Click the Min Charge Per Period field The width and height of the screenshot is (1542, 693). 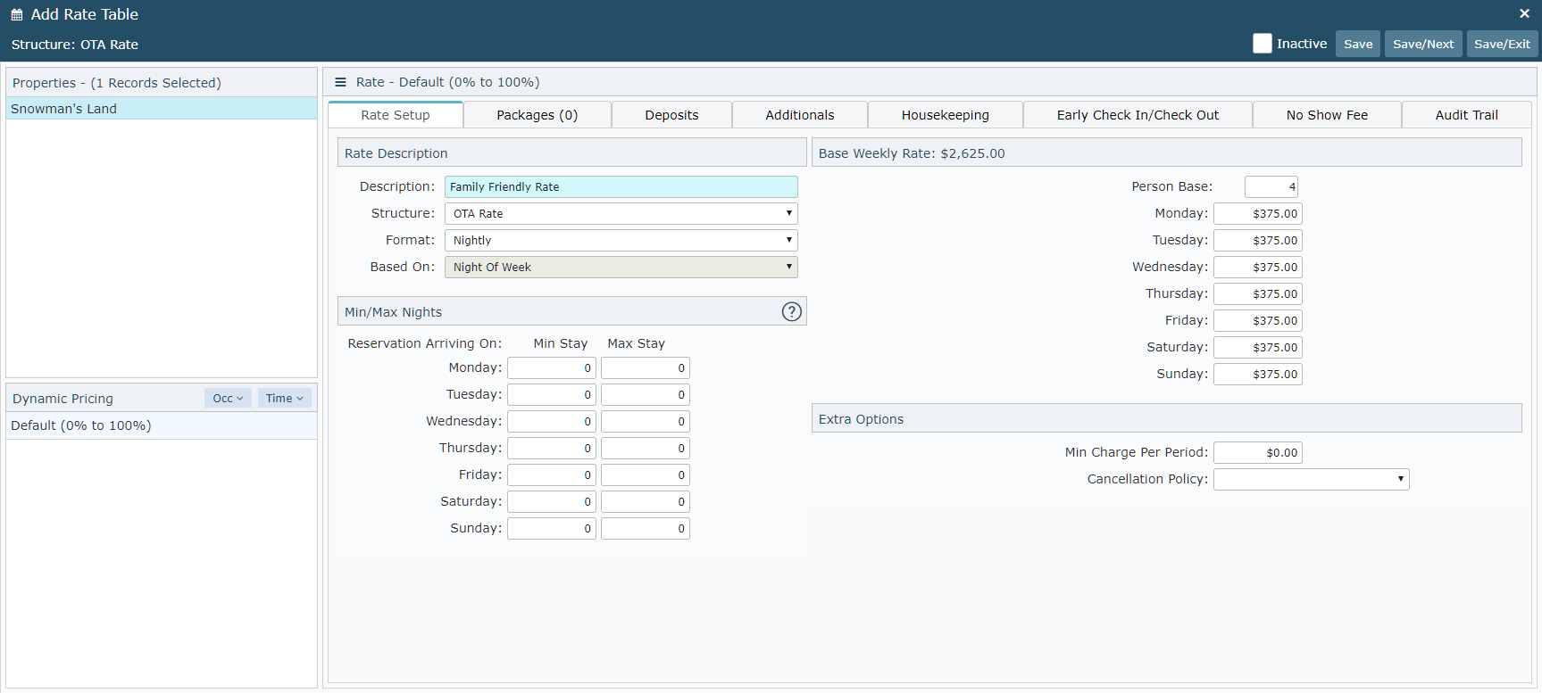1257,452
